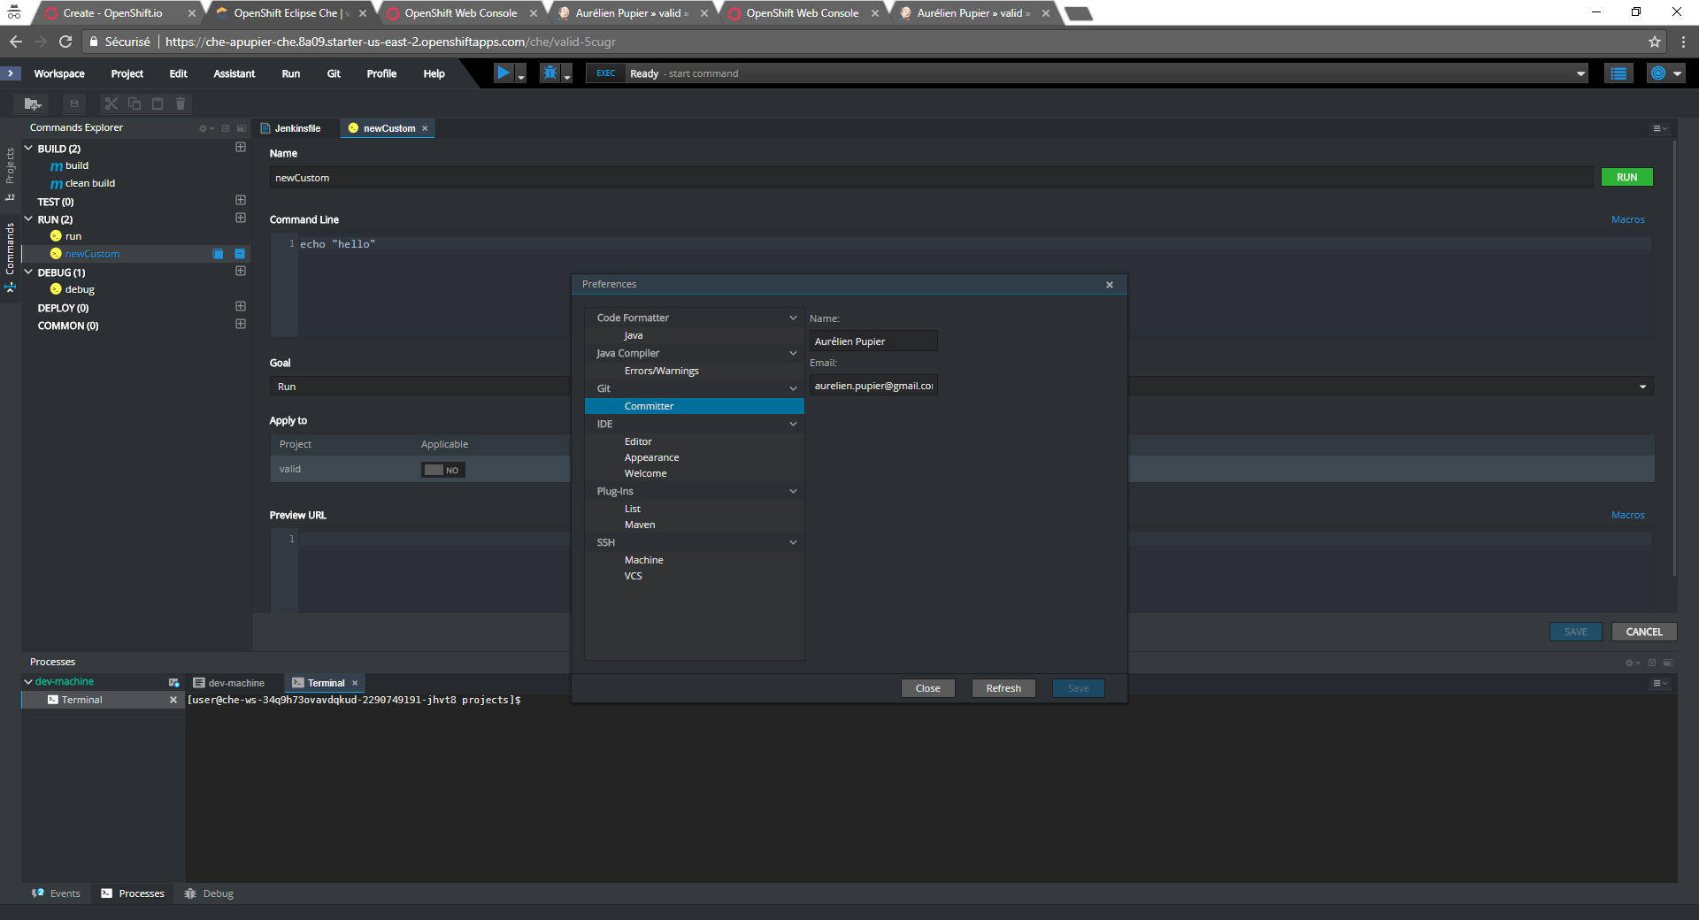The image size is (1699, 920).
Task: Collapse the IDE preferences section
Action: coord(793,424)
